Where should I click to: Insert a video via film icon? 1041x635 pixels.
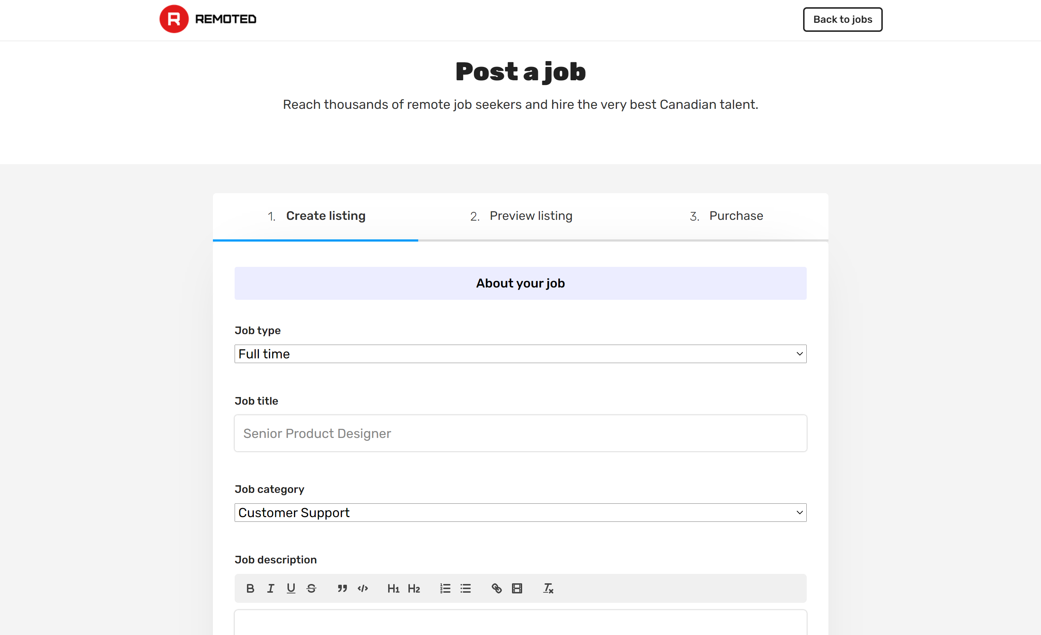(517, 588)
